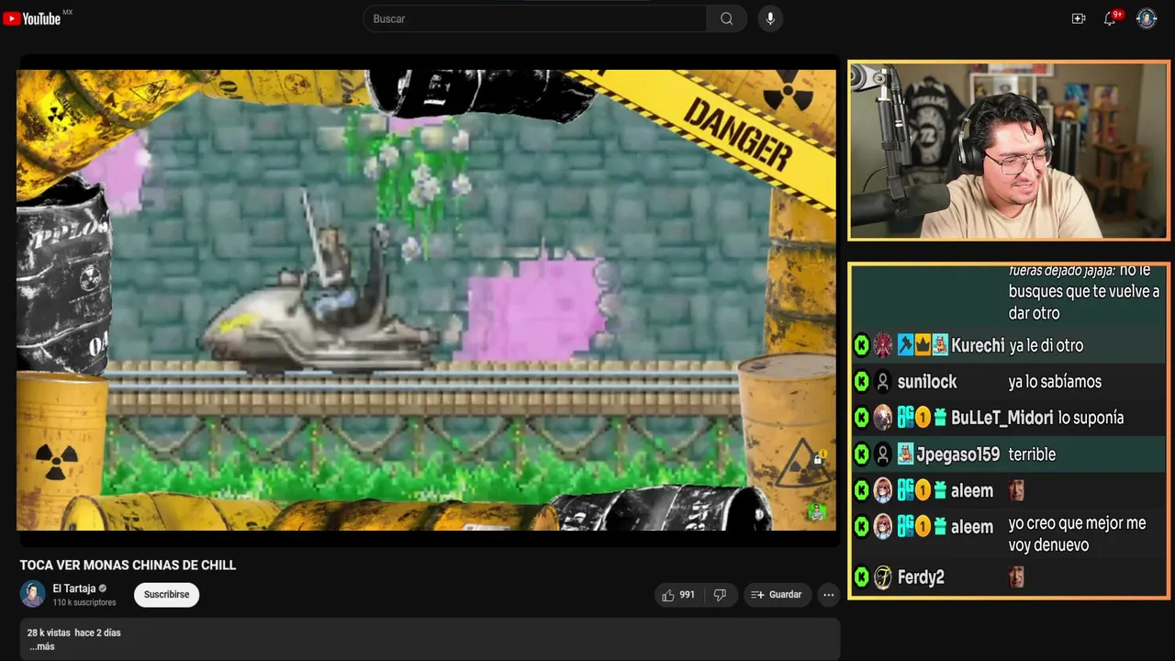This screenshot has width=1175, height=661.
Task: Focus the Buscar search field
Action: (x=535, y=18)
